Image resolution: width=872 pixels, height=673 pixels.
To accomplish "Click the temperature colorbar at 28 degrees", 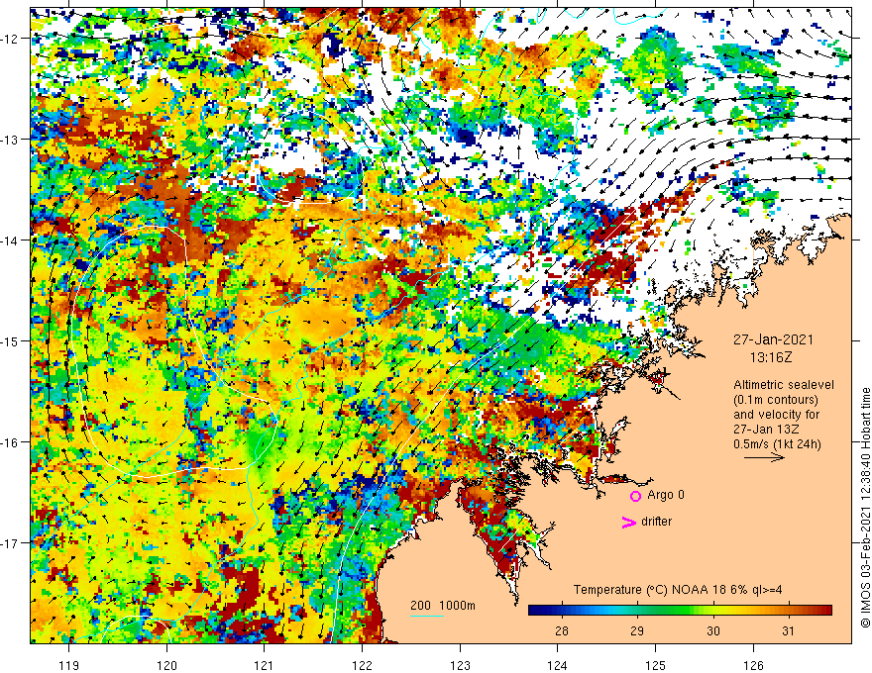I will (562, 611).
